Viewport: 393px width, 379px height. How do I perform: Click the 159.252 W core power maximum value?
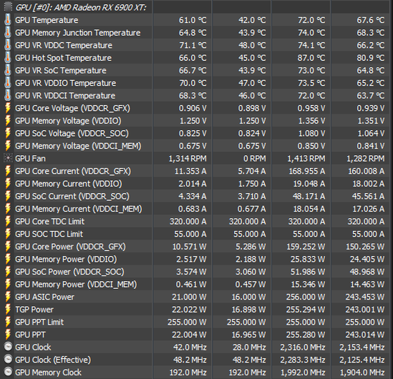click(x=306, y=247)
